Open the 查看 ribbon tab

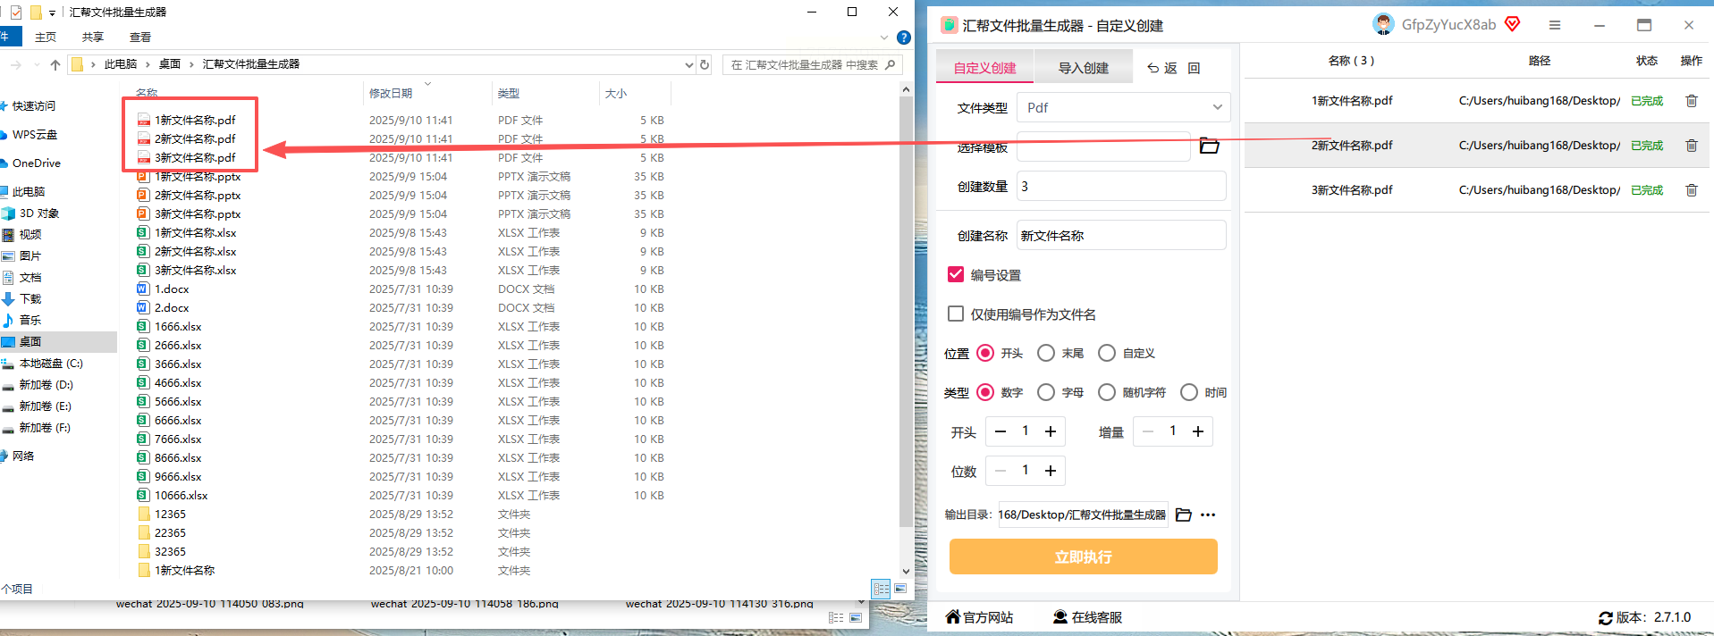coord(140,38)
